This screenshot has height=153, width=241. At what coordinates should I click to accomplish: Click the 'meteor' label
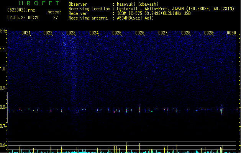click(54, 12)
